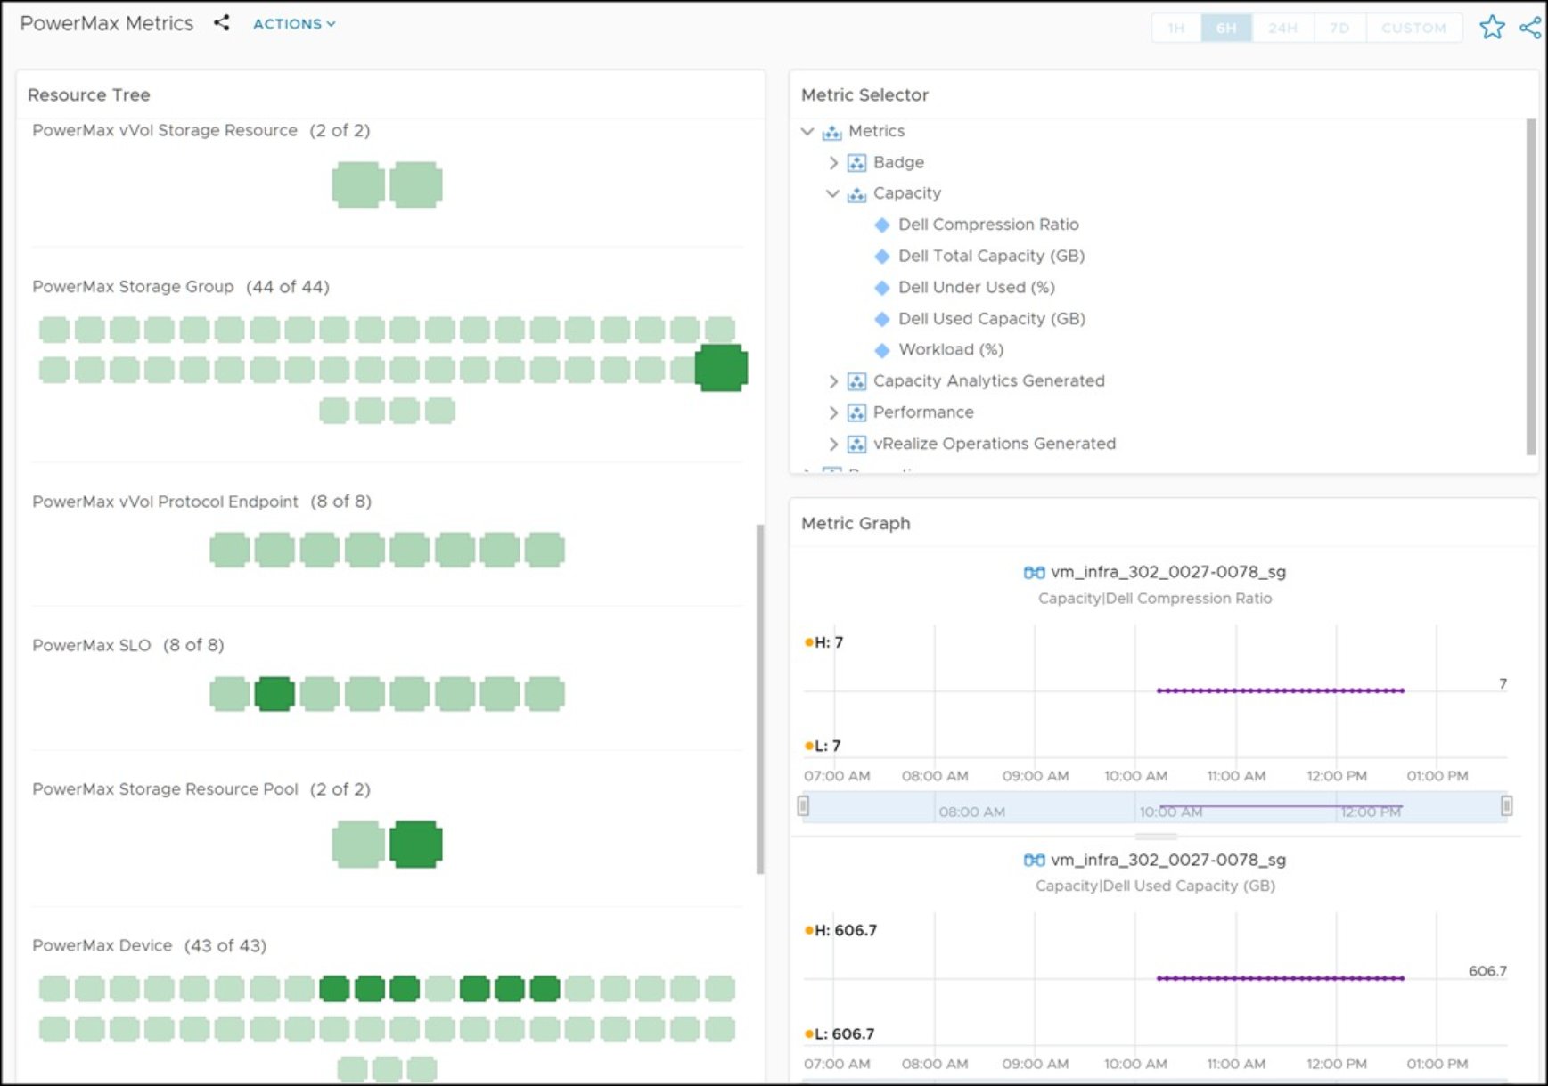
Task: Click link icon on Compression Ratio graph title
Action: (1034, 573)
